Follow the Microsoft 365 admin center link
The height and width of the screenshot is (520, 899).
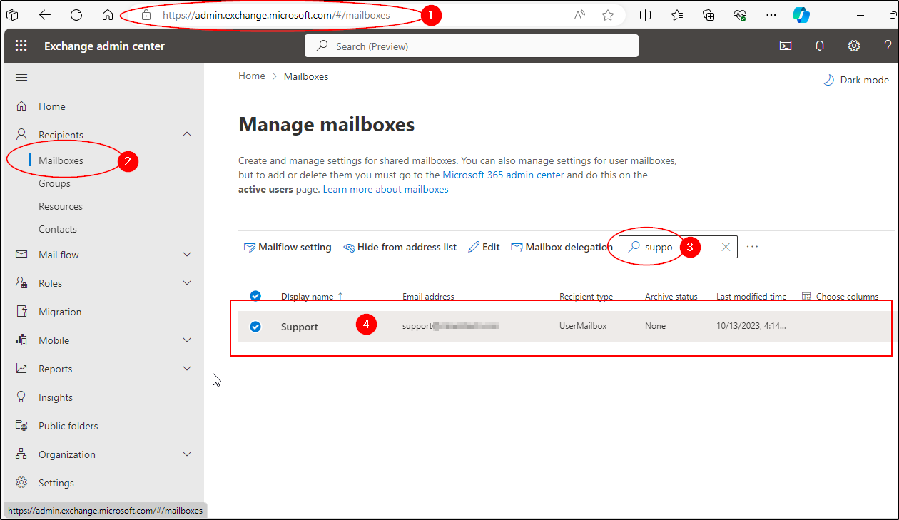(503, 175)
